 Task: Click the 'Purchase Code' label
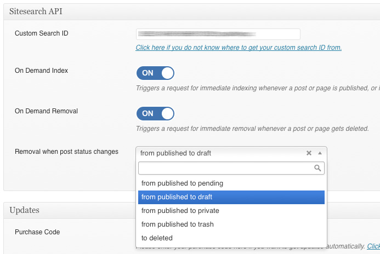(37, 232)
